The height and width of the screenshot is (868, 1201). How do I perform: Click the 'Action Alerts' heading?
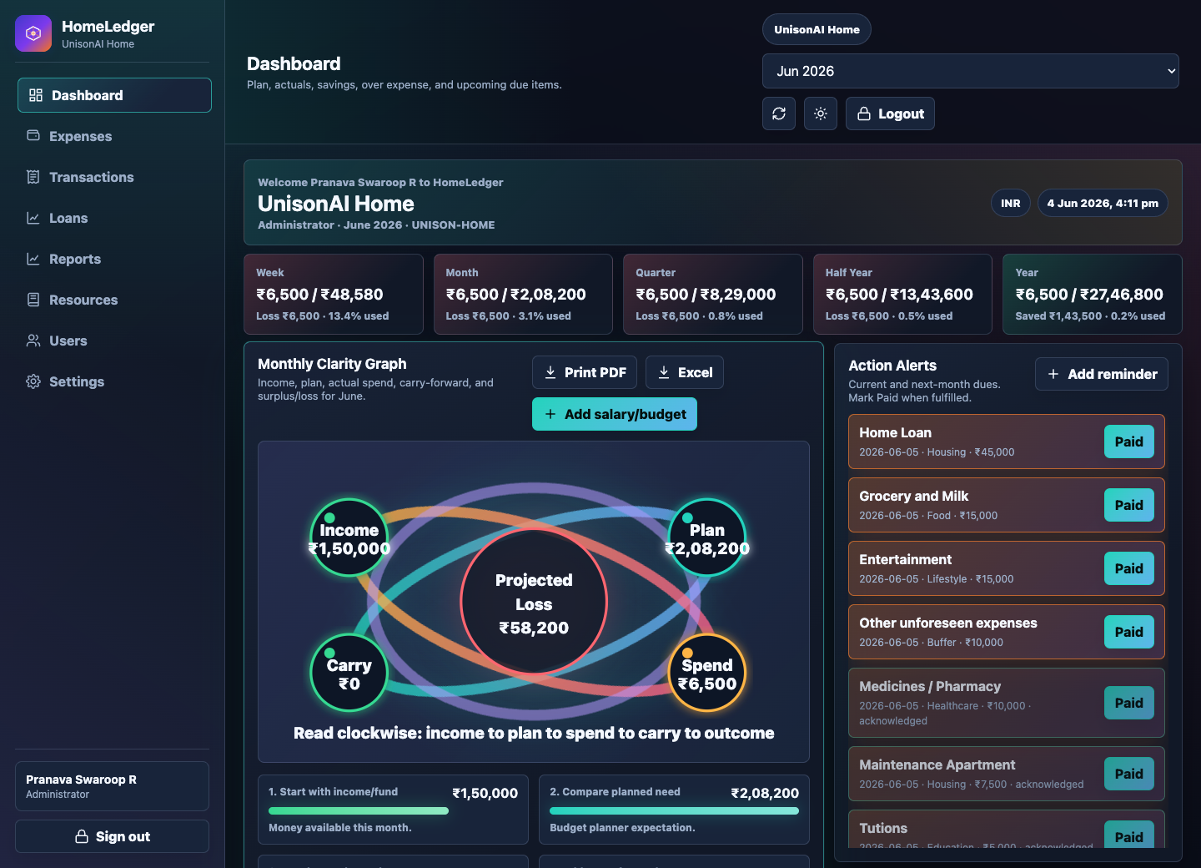tap(892, 366)
